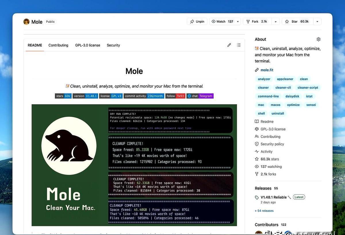
Task: Show the + 54 releases link
Action: 264,211
